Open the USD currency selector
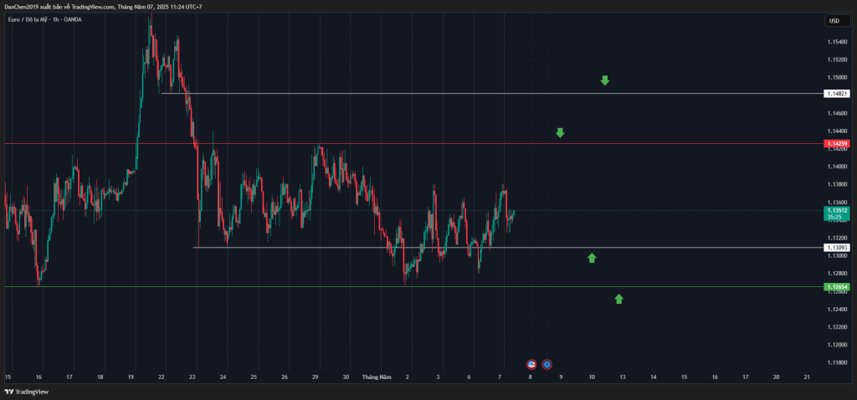Image resolution: width=857 pixels, height=400 pixels. pos(837,21)
